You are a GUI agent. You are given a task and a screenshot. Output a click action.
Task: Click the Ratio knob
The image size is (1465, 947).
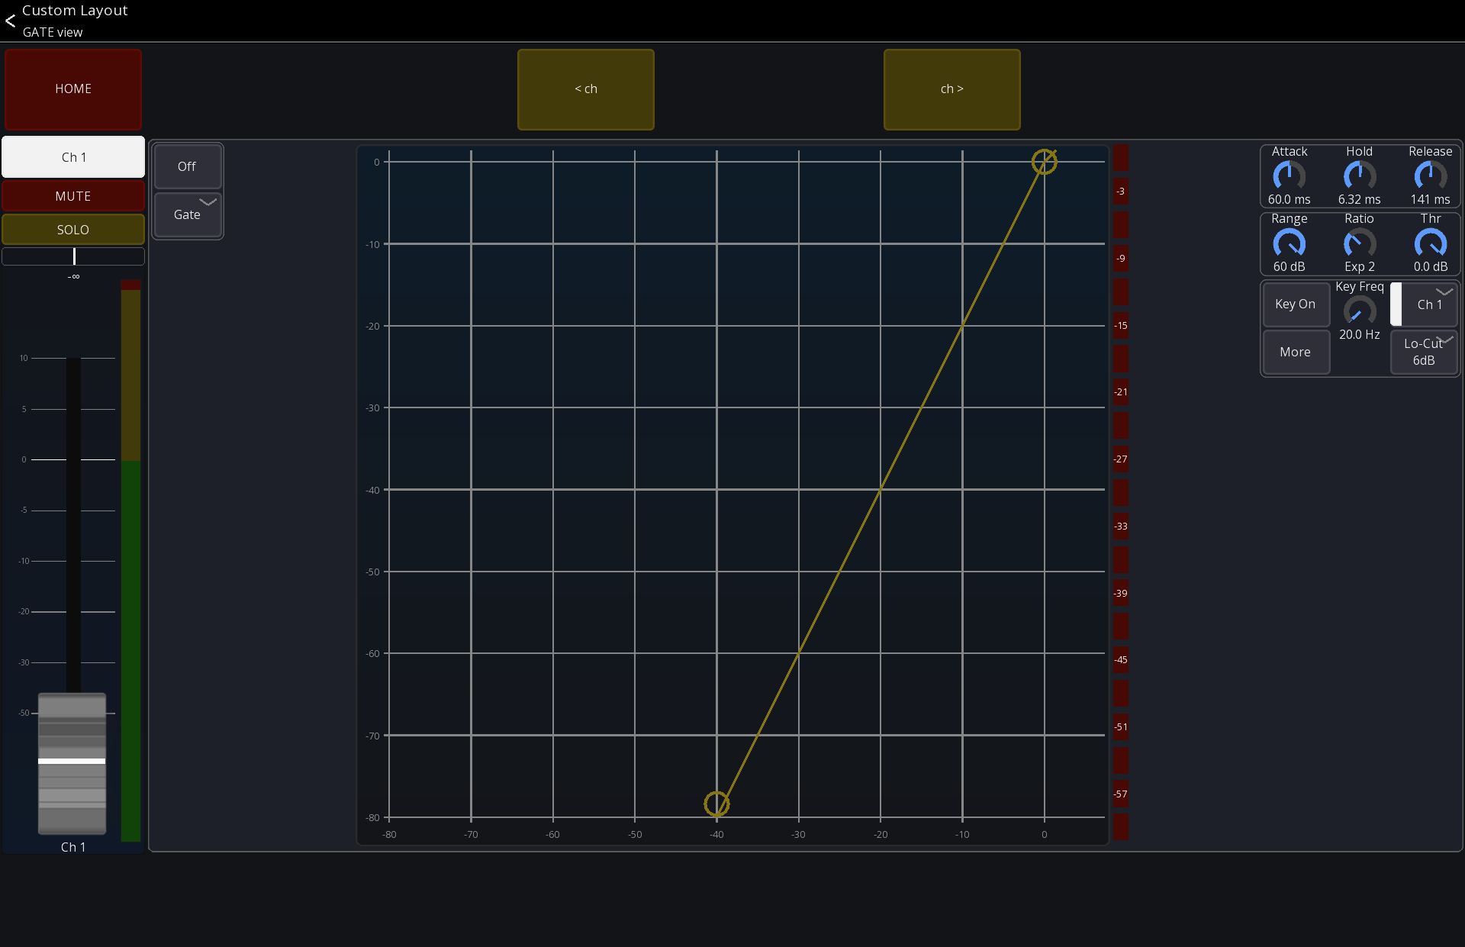(x=1359, y=243)
